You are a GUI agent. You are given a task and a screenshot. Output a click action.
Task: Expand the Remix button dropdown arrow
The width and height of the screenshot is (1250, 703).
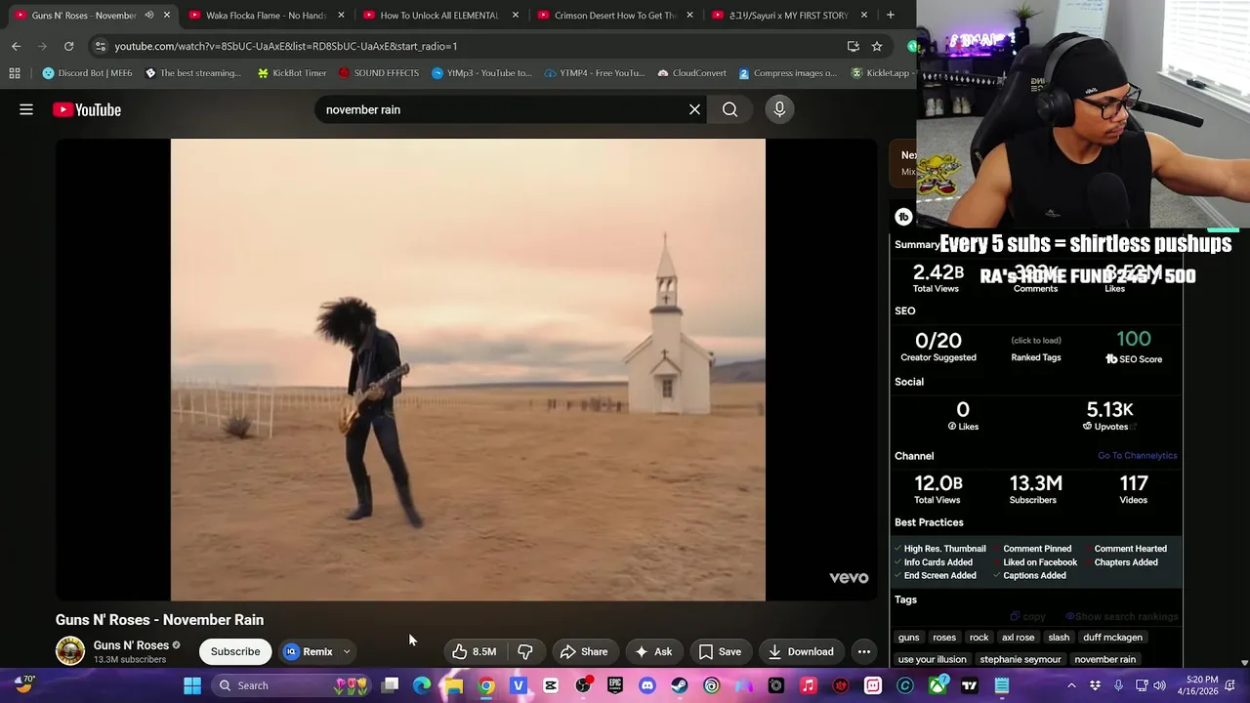tap(347, 651)
